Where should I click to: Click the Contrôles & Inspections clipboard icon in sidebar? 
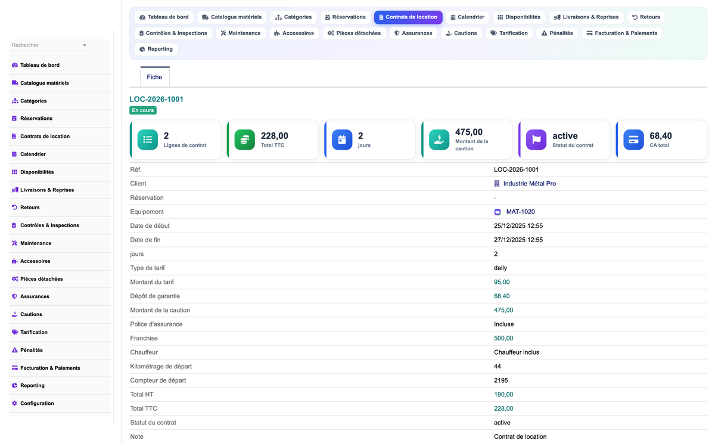tap(14, 225)
